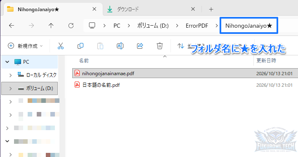Screen dimensions: 298x157
Task: Click NihongoJanaiyo★ in the address breadcrumb
Action: 249,26
